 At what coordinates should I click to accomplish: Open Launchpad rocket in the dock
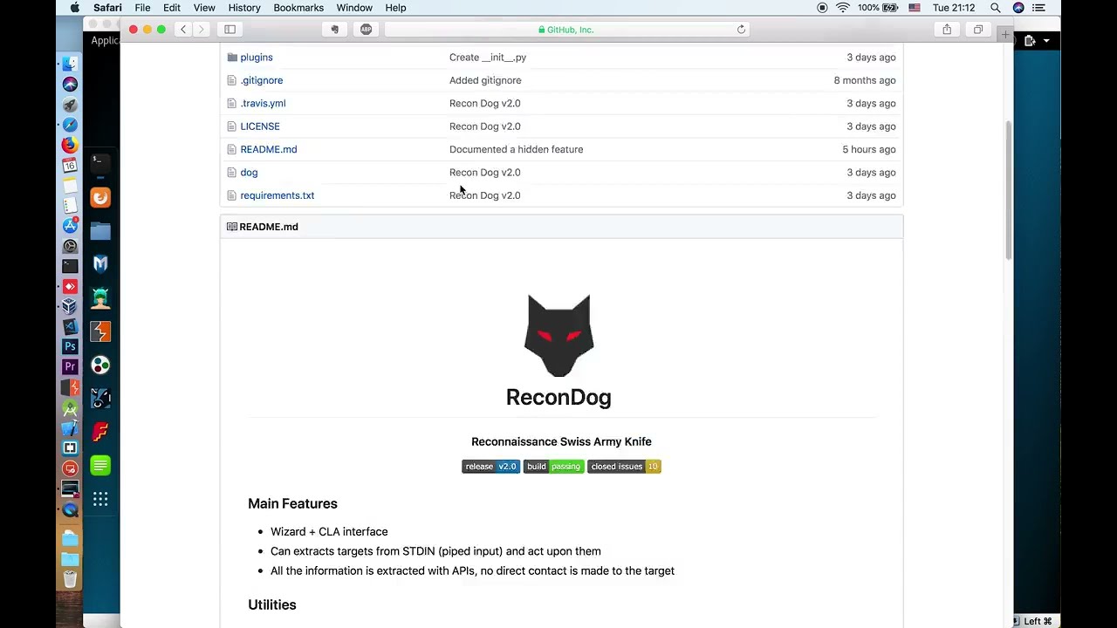point(70,105)
